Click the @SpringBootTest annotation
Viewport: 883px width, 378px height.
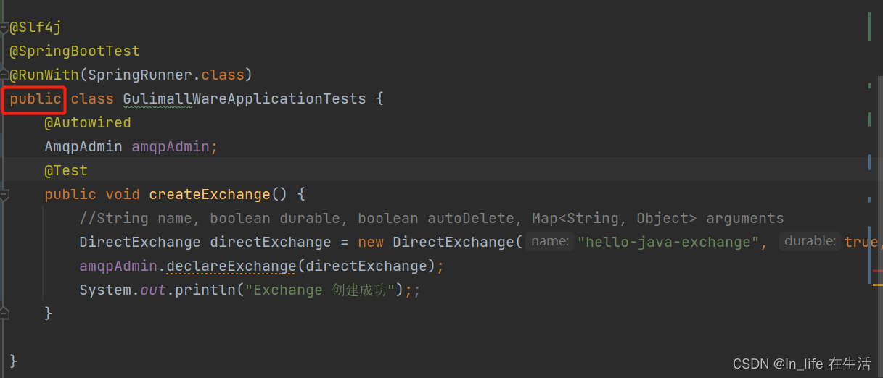coord(75,51)
